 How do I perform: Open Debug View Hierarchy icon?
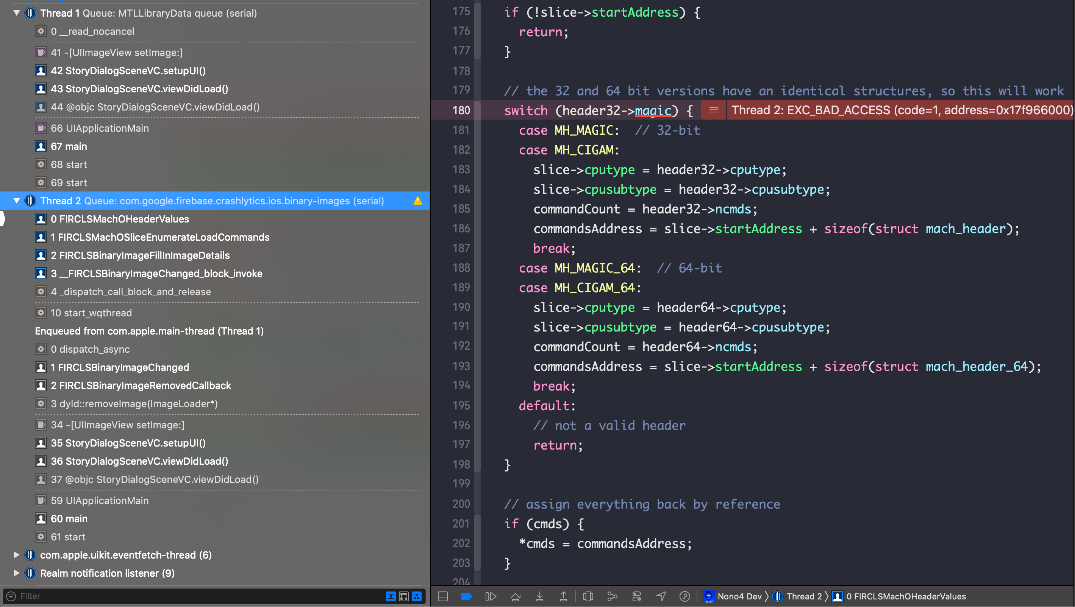(x=588, y=596)
